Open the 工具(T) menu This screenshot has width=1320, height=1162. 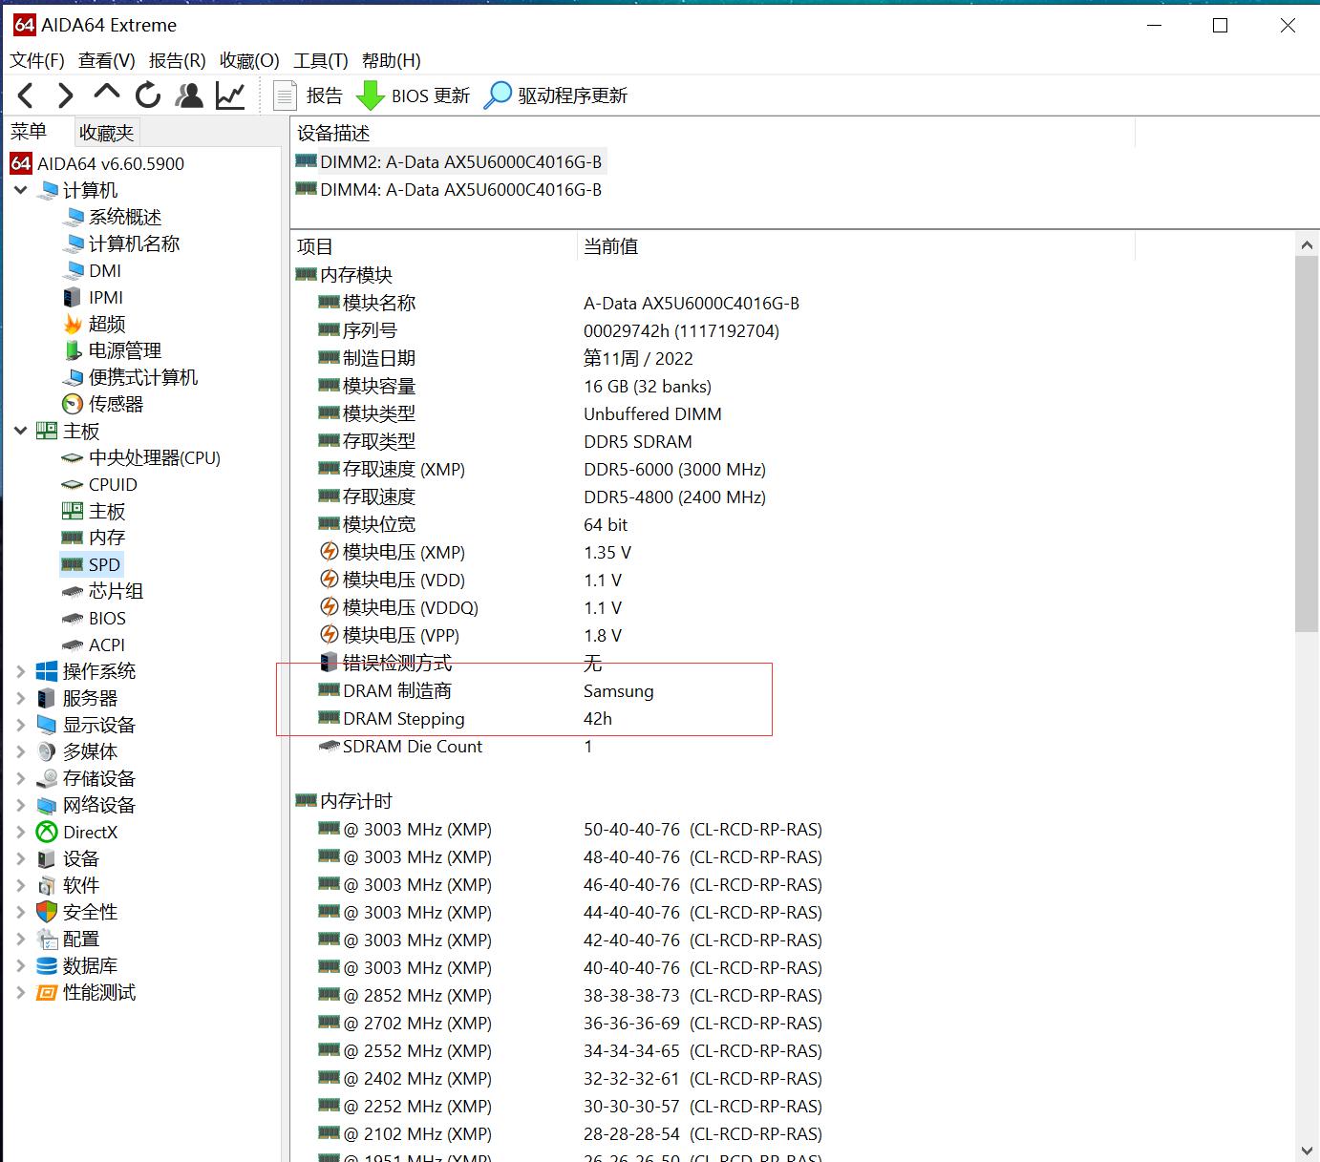[x=320, y=60]
